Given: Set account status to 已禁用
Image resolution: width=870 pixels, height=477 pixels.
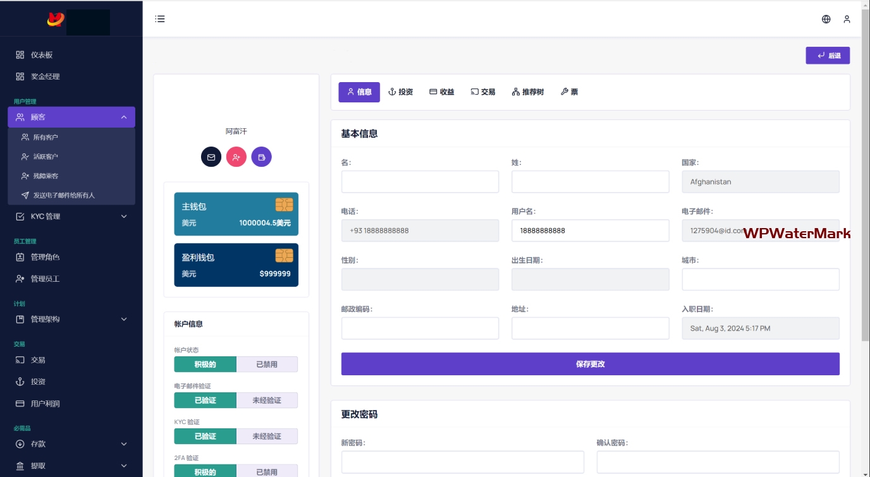Looking at the screenshot, I should click(266, 365).
